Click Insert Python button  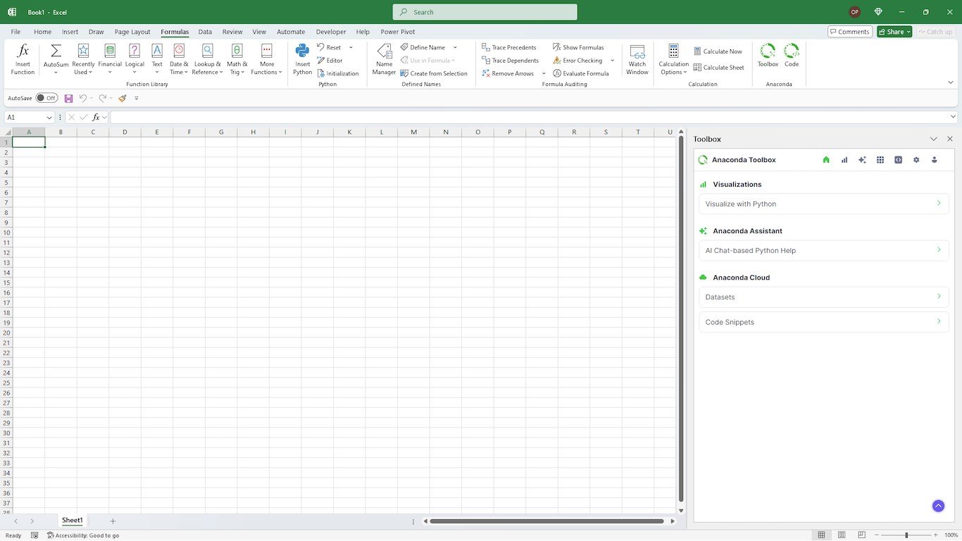pyautogui.click(x=303, y=59)
